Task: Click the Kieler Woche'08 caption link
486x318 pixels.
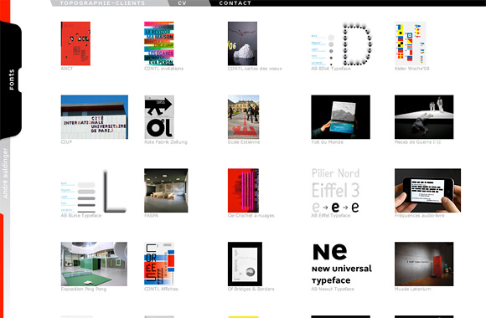Action: coord(412,69)
